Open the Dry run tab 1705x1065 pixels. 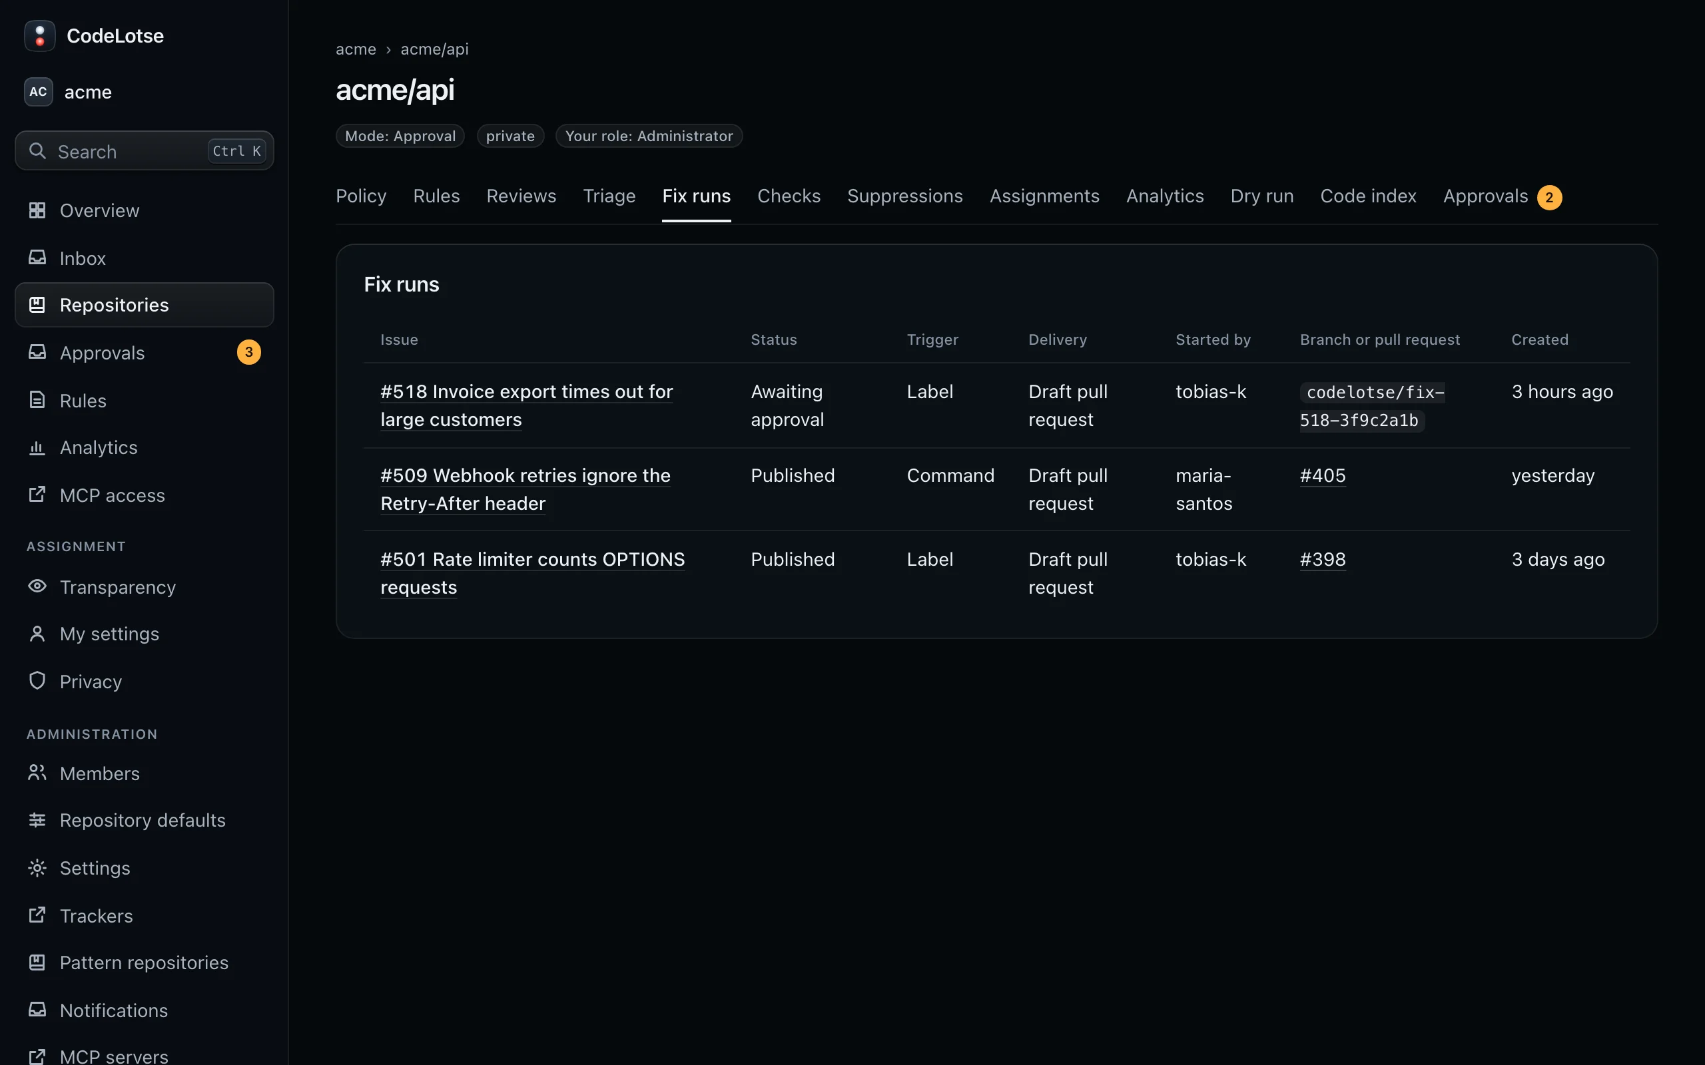click(1262, 196)
